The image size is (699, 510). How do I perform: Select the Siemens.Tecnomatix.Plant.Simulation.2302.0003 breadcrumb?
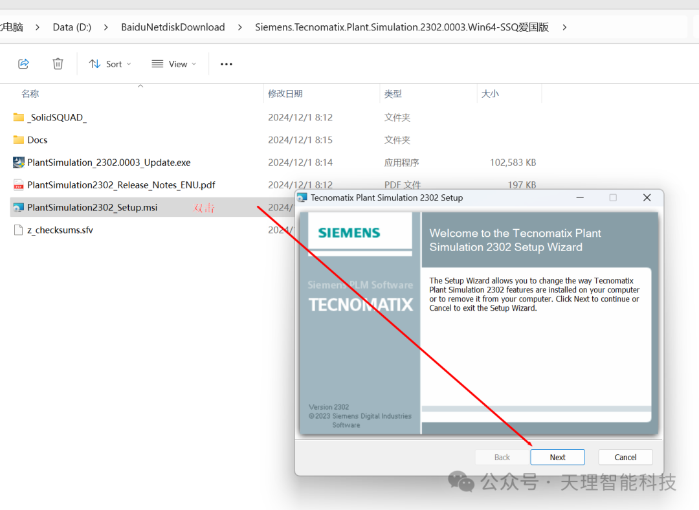coord(402,27)
